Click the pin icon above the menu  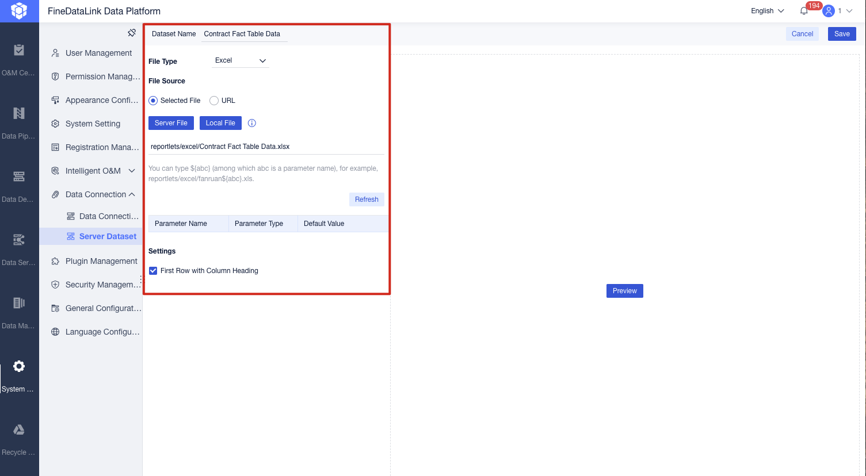132,33
